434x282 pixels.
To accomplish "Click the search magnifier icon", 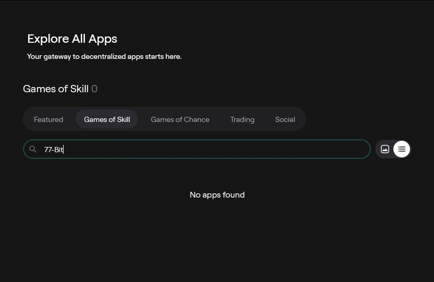I will [33, 149].
